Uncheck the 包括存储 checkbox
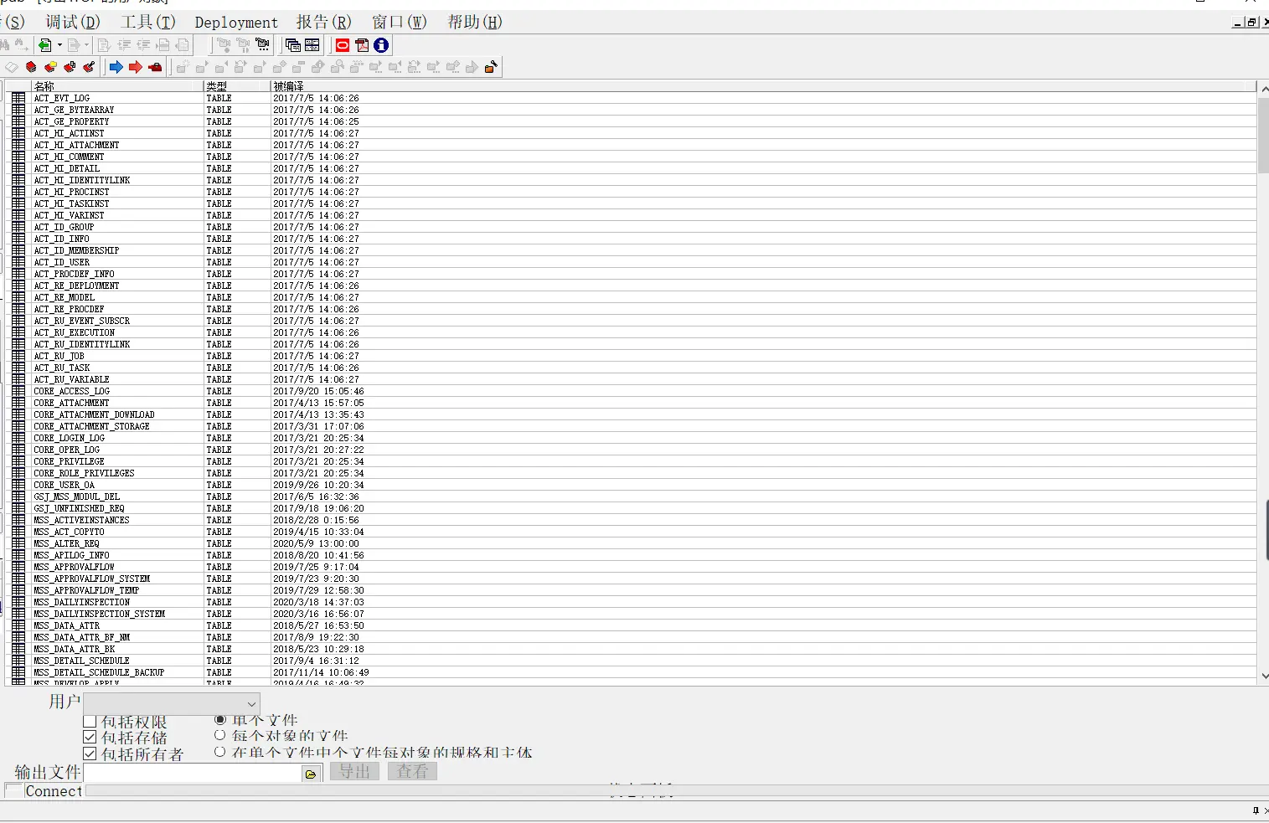 coord(90,738)
